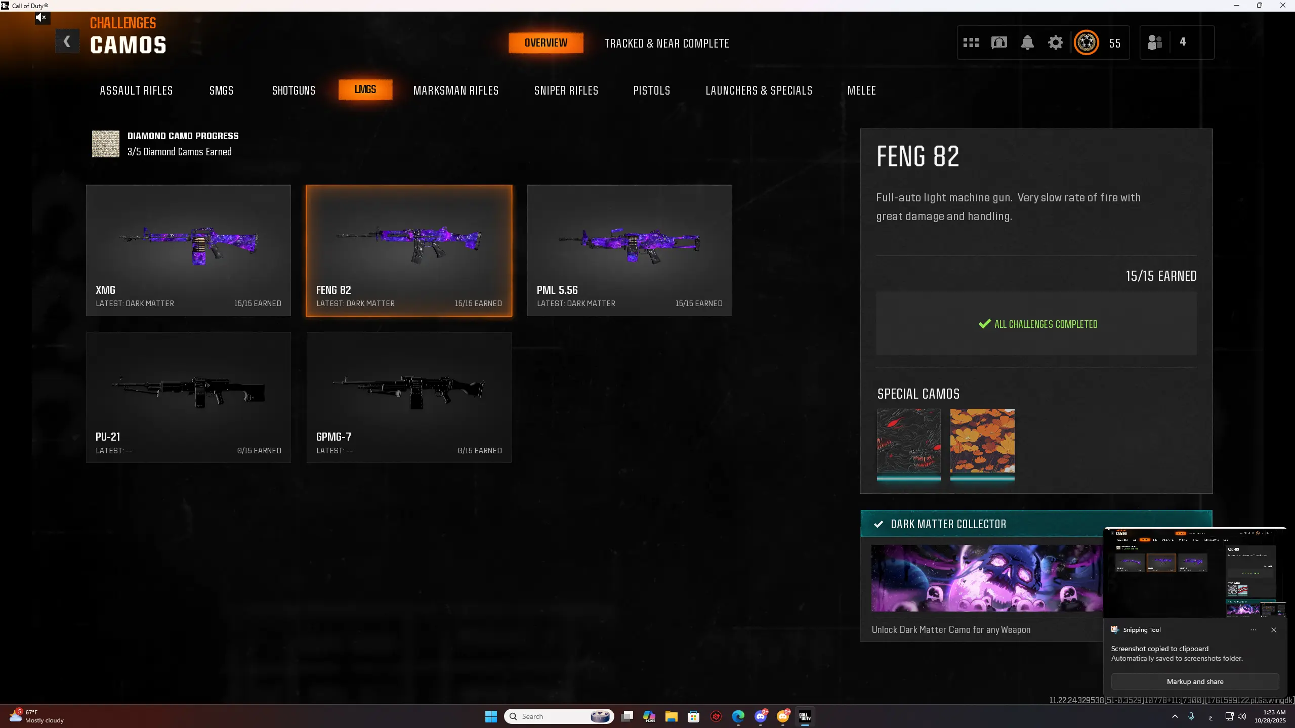
Task: Open the social party icon
Action: coord(1154,42)
